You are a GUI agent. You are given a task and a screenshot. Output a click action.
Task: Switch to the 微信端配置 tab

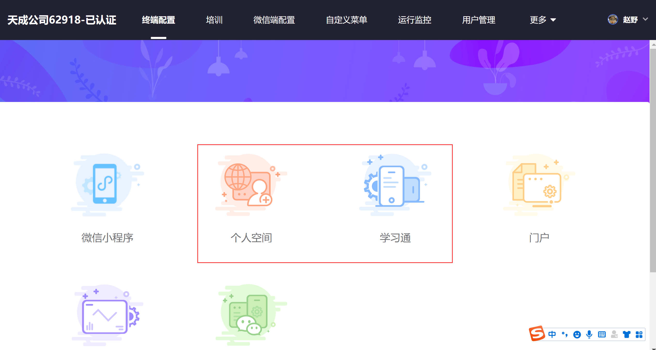click(x=274, y=20)
